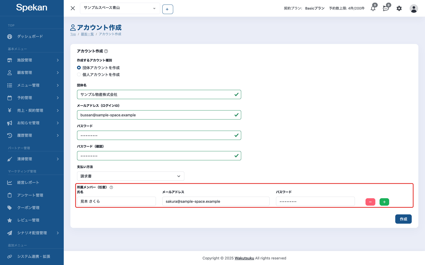Image resolution: width=425 pixels, height=265 pixels.
Task: Close sidebar with X icon
Action: click(x=73, y=8)
